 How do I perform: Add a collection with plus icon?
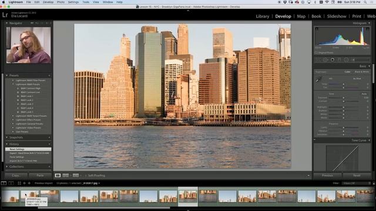49,166
